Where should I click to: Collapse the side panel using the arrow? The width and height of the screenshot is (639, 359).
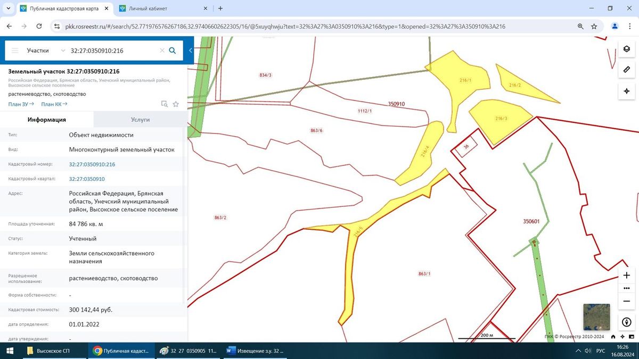point(191,51)
